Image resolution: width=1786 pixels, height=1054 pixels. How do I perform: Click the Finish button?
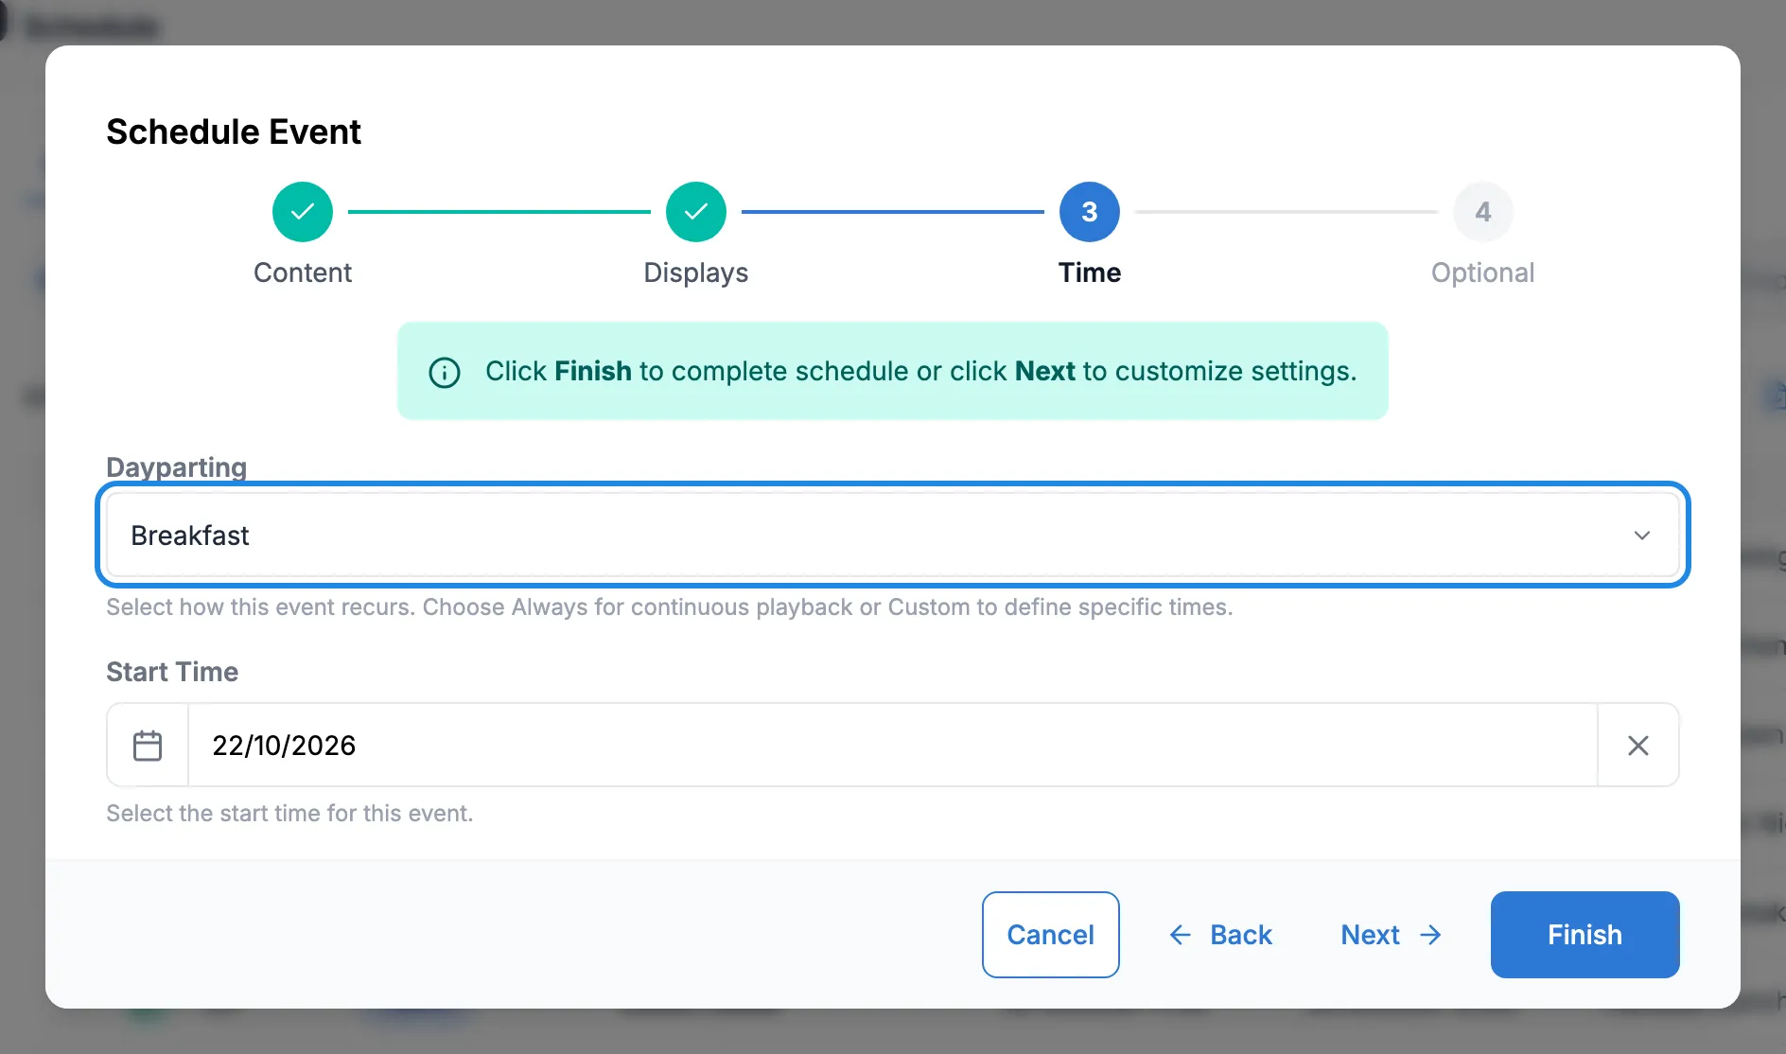tap(1585, 935)
